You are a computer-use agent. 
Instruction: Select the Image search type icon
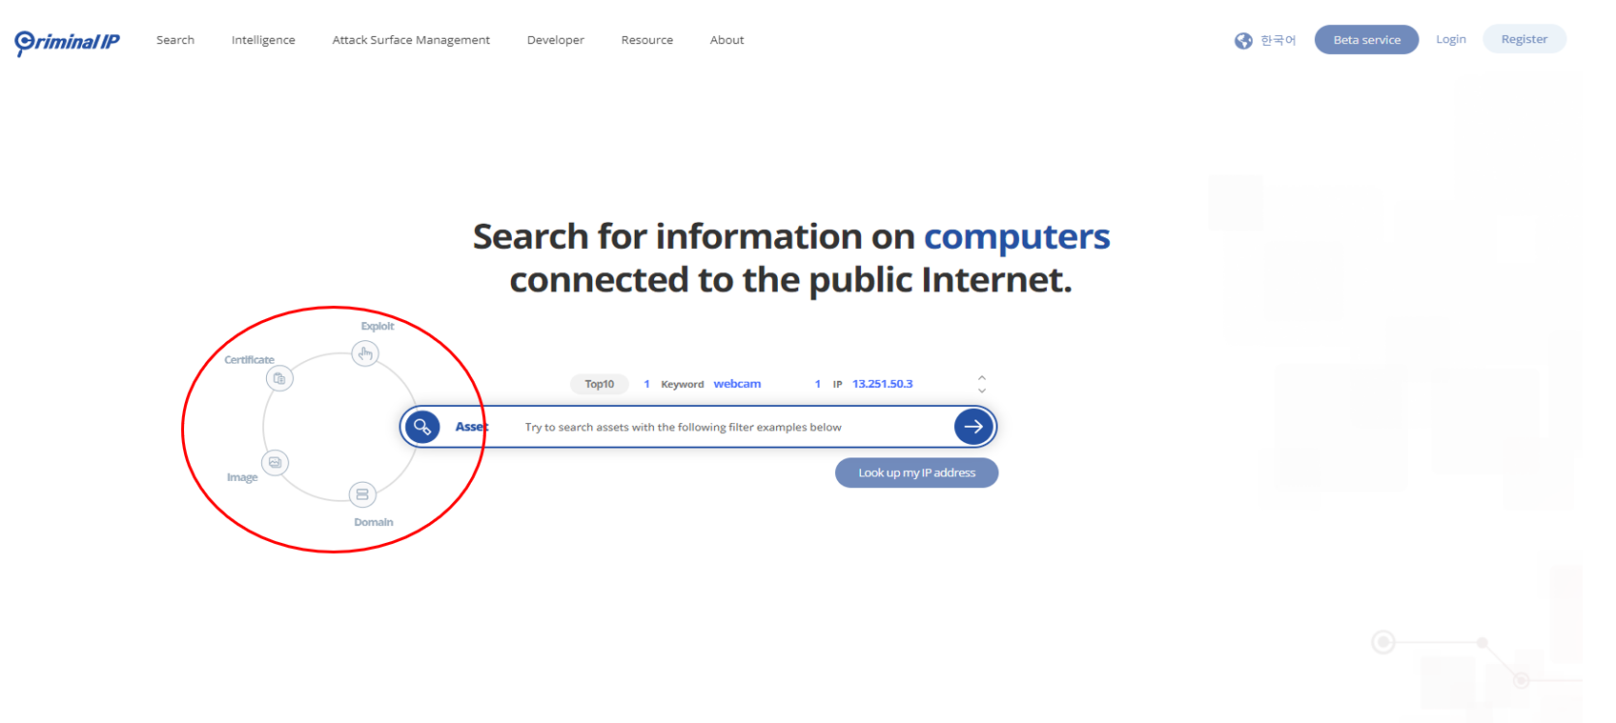[275, 463]
